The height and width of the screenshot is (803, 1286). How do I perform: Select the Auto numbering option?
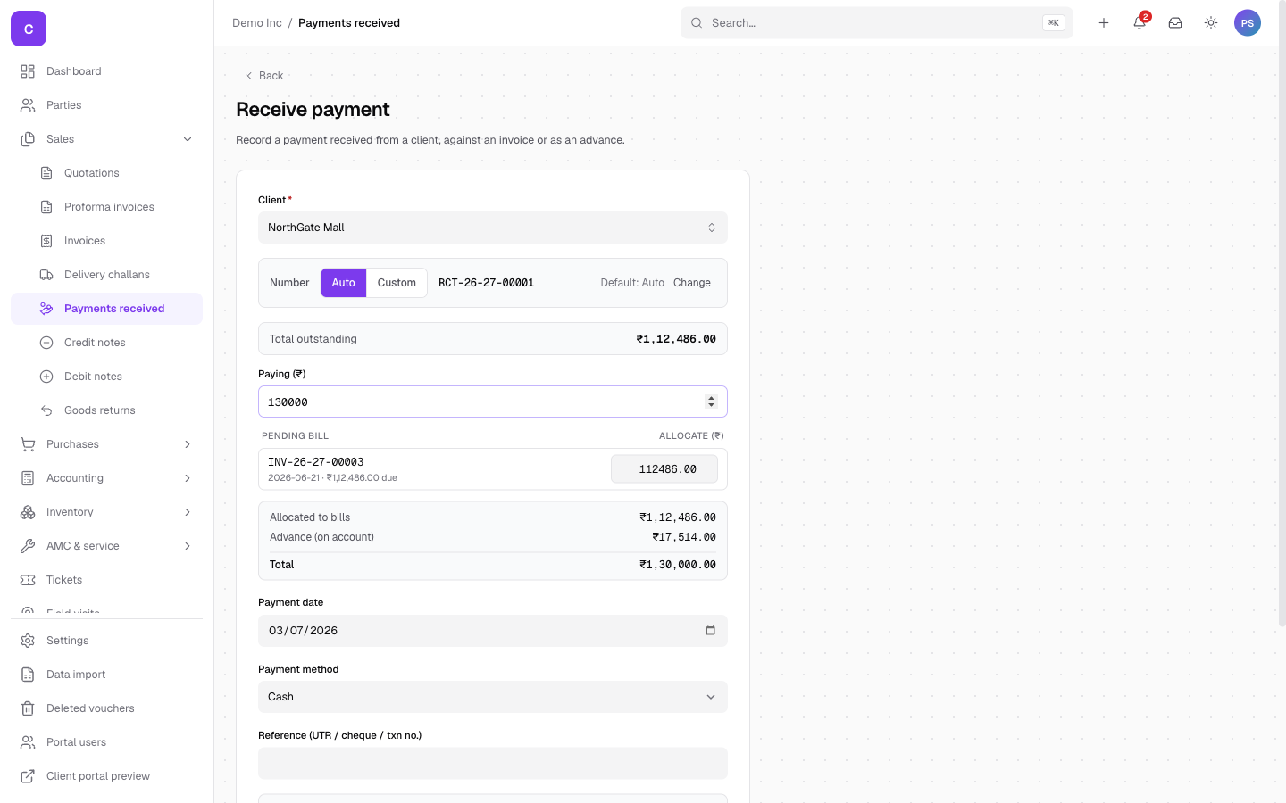[x=344, y=283]
